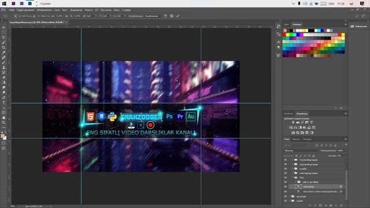
Task: Add a Vibrance adjustment layer
Action: point(312,122)
